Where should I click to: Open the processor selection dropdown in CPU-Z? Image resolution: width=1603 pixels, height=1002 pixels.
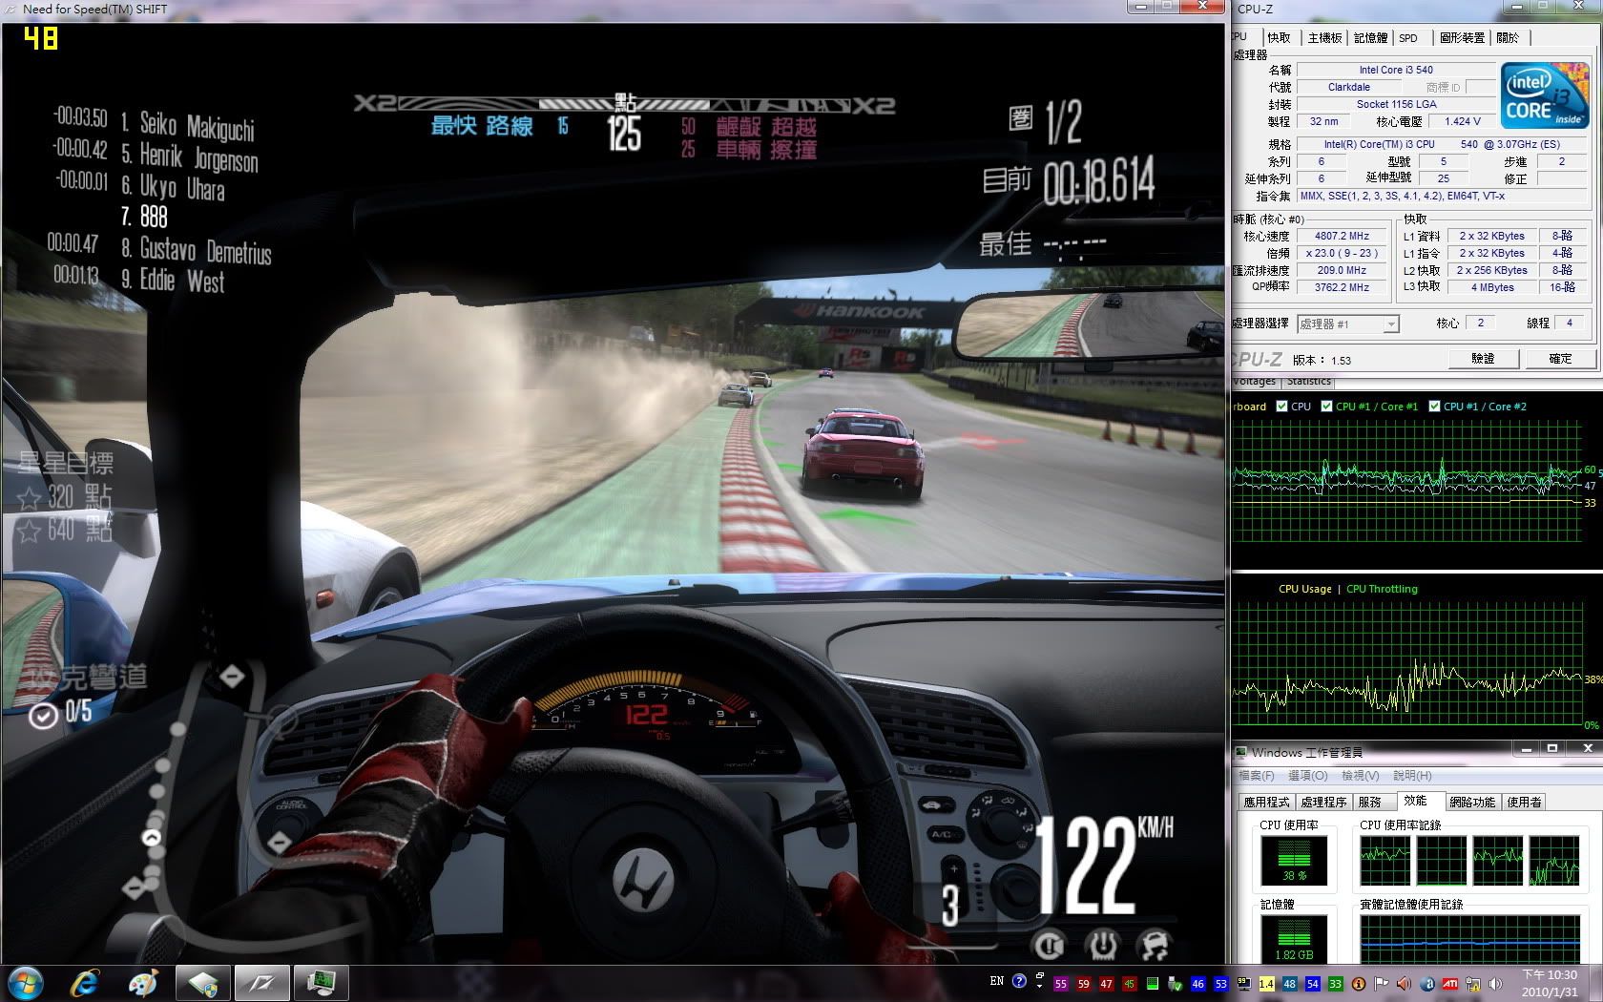click(x=1347, y=324)
